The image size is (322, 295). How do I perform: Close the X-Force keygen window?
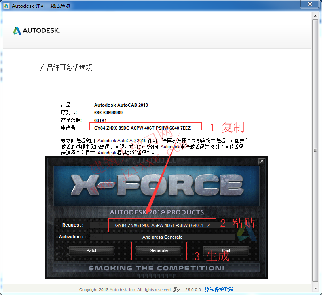coord(261,161)
